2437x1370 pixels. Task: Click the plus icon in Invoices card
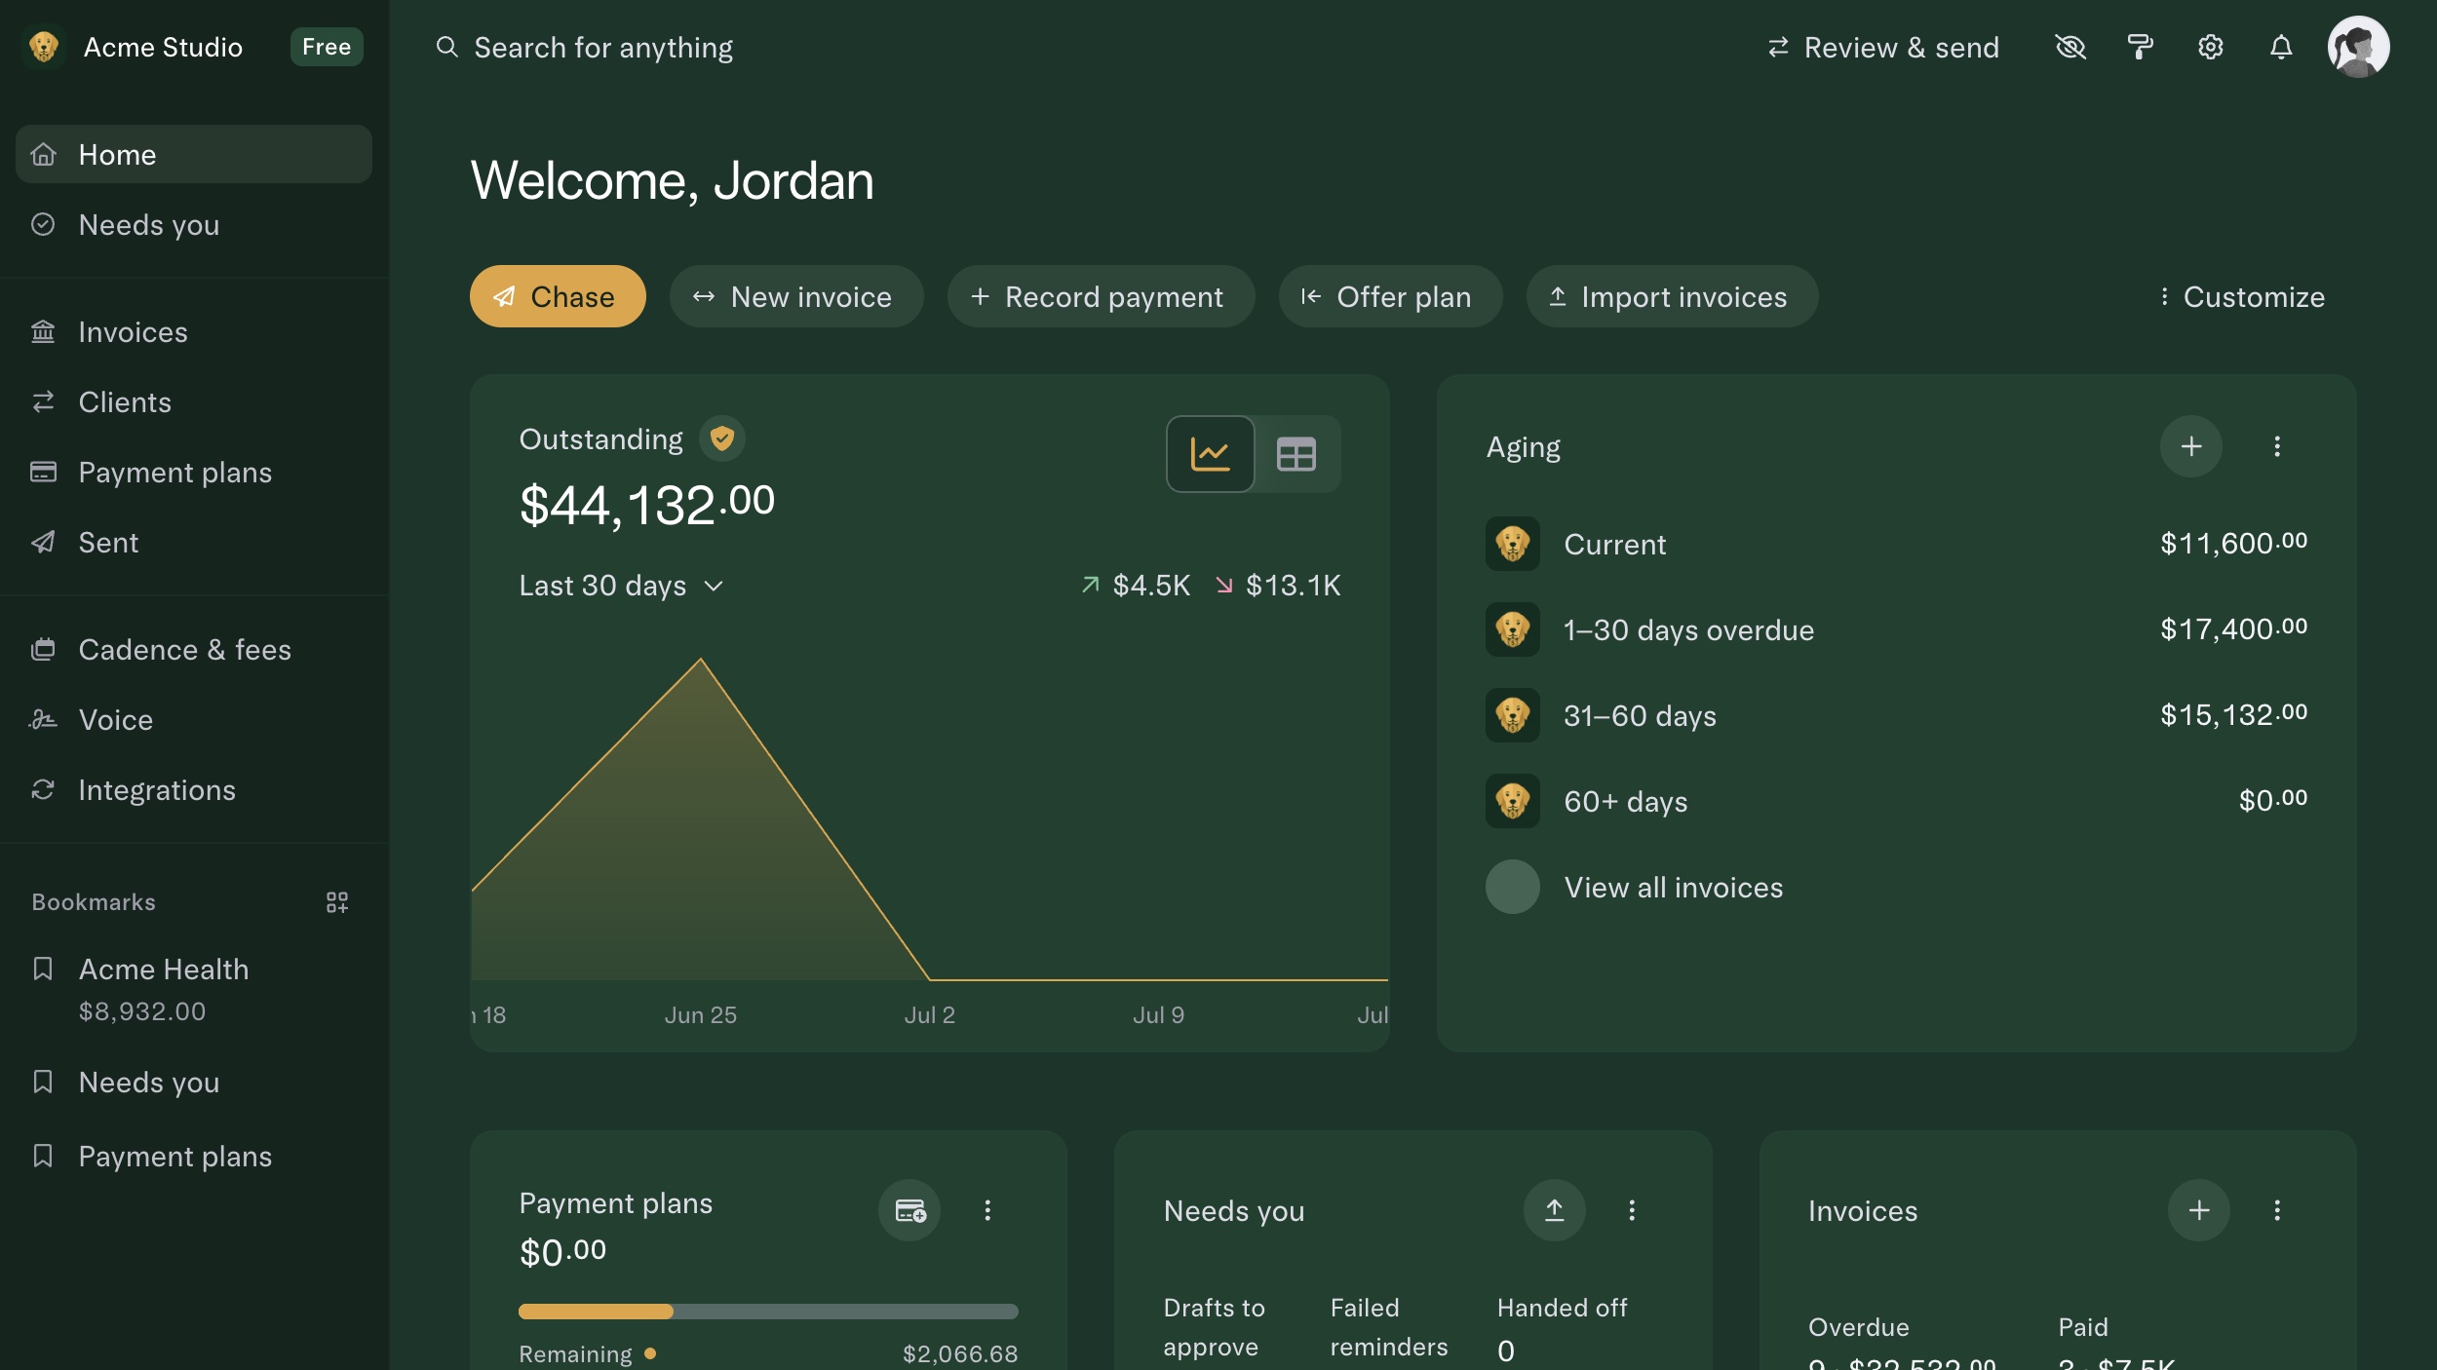pyautogui.click(x=2199, y=1210)
